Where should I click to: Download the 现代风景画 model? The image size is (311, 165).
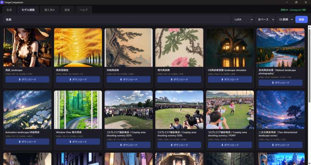point(179,79)
